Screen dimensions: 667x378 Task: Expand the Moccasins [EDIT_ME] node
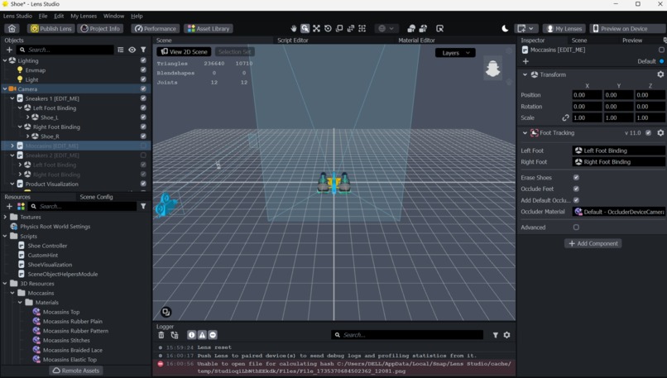[12, 146]
